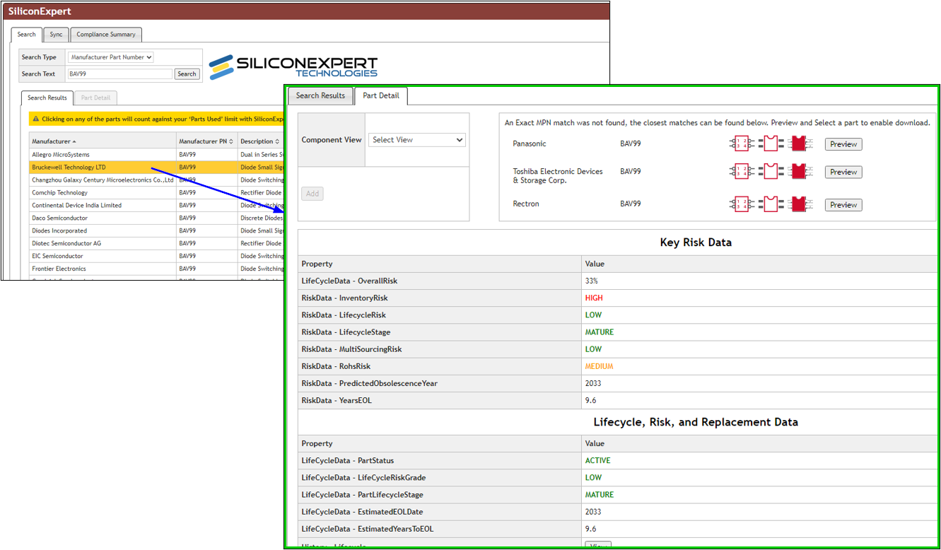The width and height of the screenshot is (941, 550).
Task: Click the MEDIUM RohsRisk value
Action: [599, 366]
